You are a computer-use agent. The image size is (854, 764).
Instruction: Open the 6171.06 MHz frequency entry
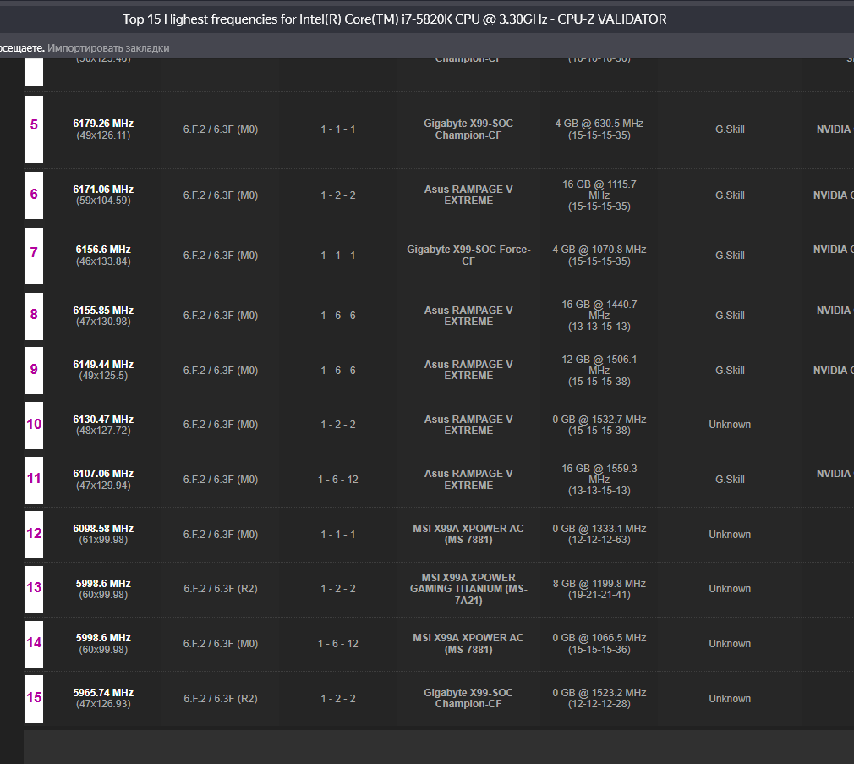tap(103, 189)
